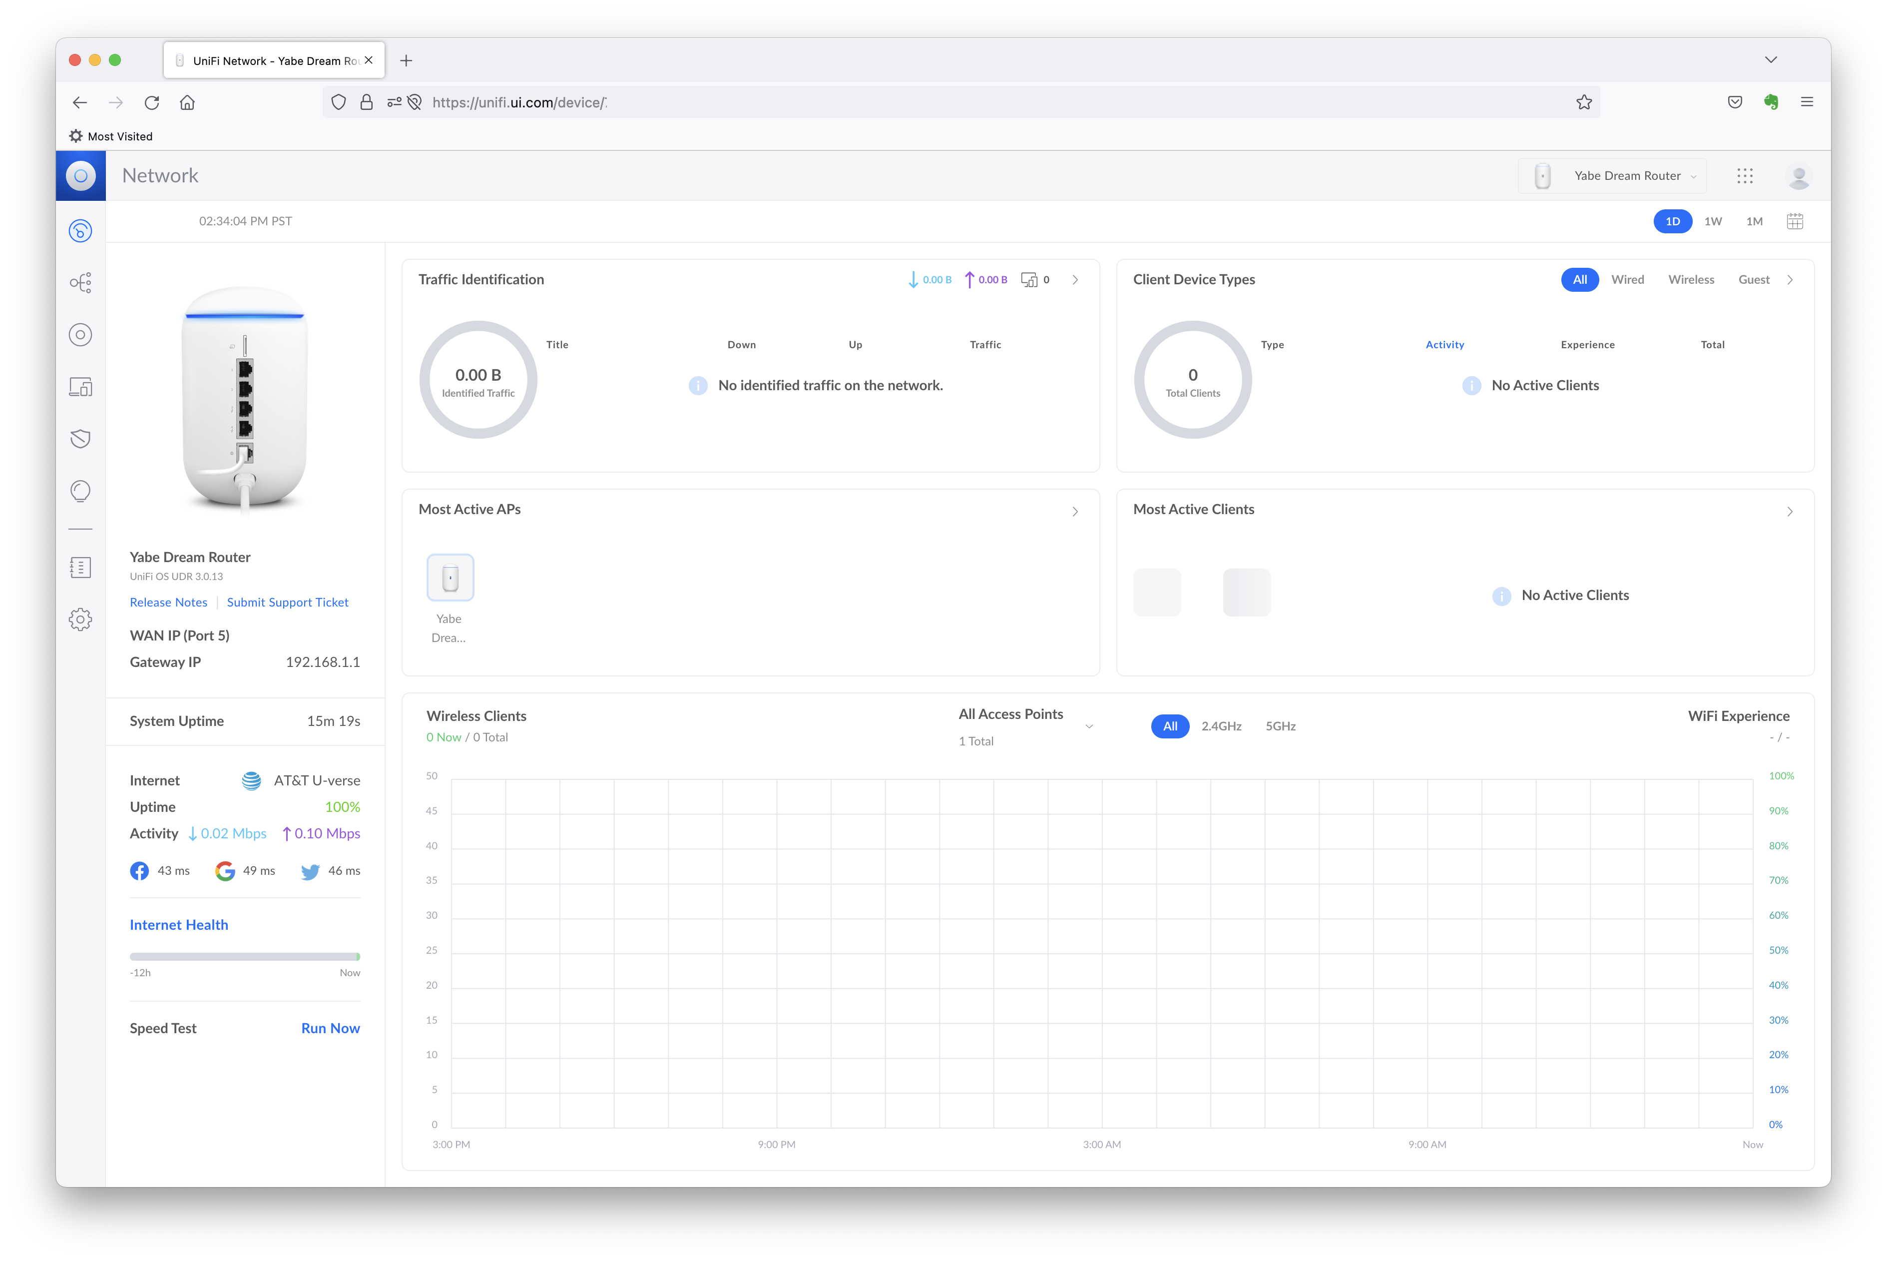Image resolution: width=1887 pixels, height=1261 pixels.
Task: Open the Evernote extension icon
Action: 1771,102
